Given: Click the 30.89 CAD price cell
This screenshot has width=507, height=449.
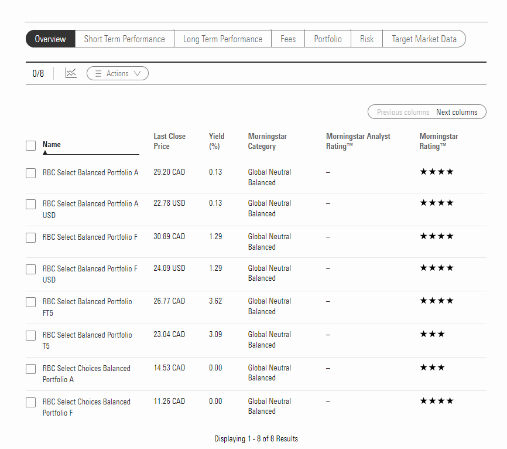Looking at the screenshot, I should click(169, 236).
